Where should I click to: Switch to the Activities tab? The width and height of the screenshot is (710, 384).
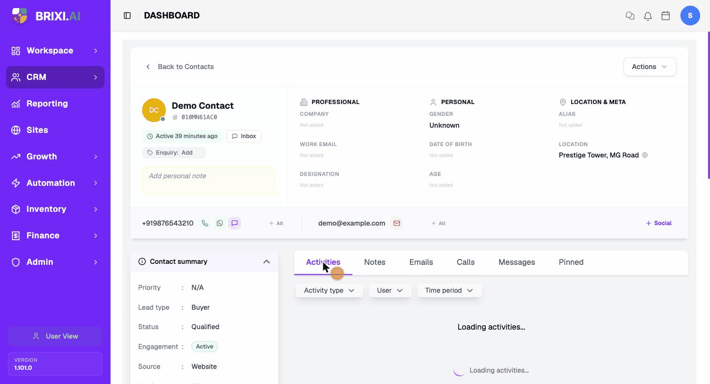[x=323, y=262]
